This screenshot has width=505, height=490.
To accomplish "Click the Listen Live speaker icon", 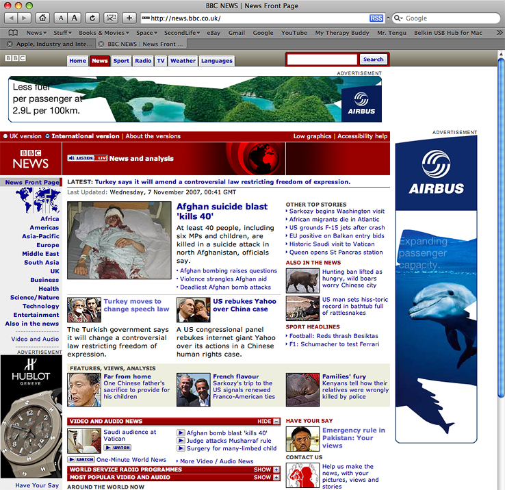I will click(71, 158).
